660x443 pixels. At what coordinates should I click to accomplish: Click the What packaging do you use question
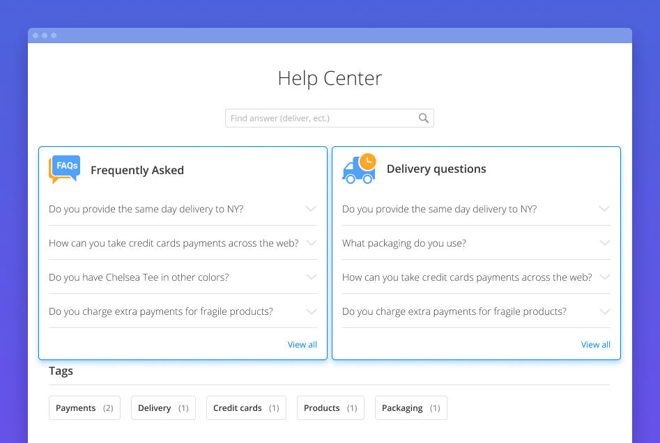coord(404,243)
